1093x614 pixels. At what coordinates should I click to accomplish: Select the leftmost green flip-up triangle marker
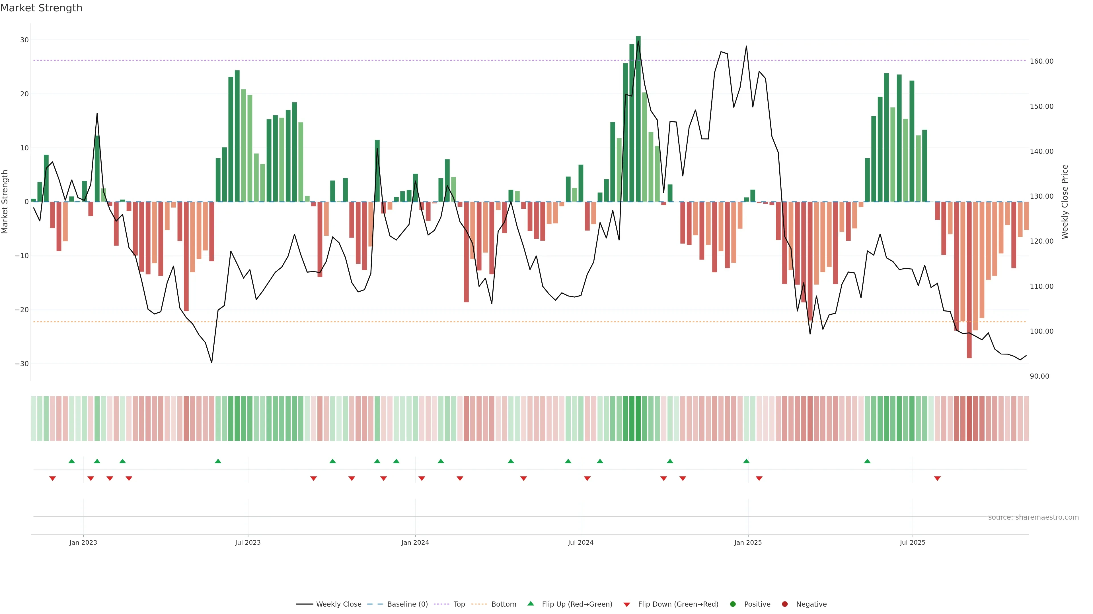[x=72, y=461]
